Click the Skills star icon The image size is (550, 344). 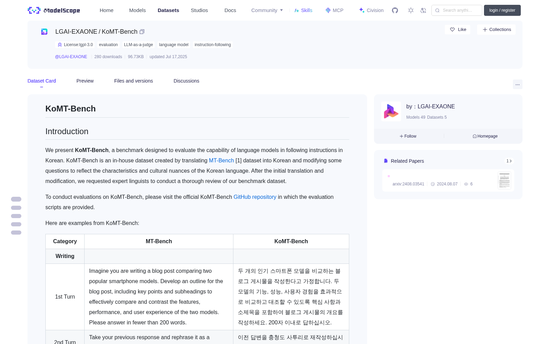click(297, 10)
